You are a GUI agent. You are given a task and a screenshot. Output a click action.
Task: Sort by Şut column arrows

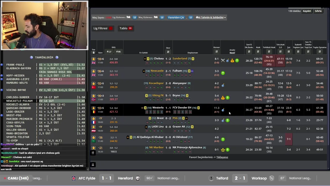click(x=289, y=52)
